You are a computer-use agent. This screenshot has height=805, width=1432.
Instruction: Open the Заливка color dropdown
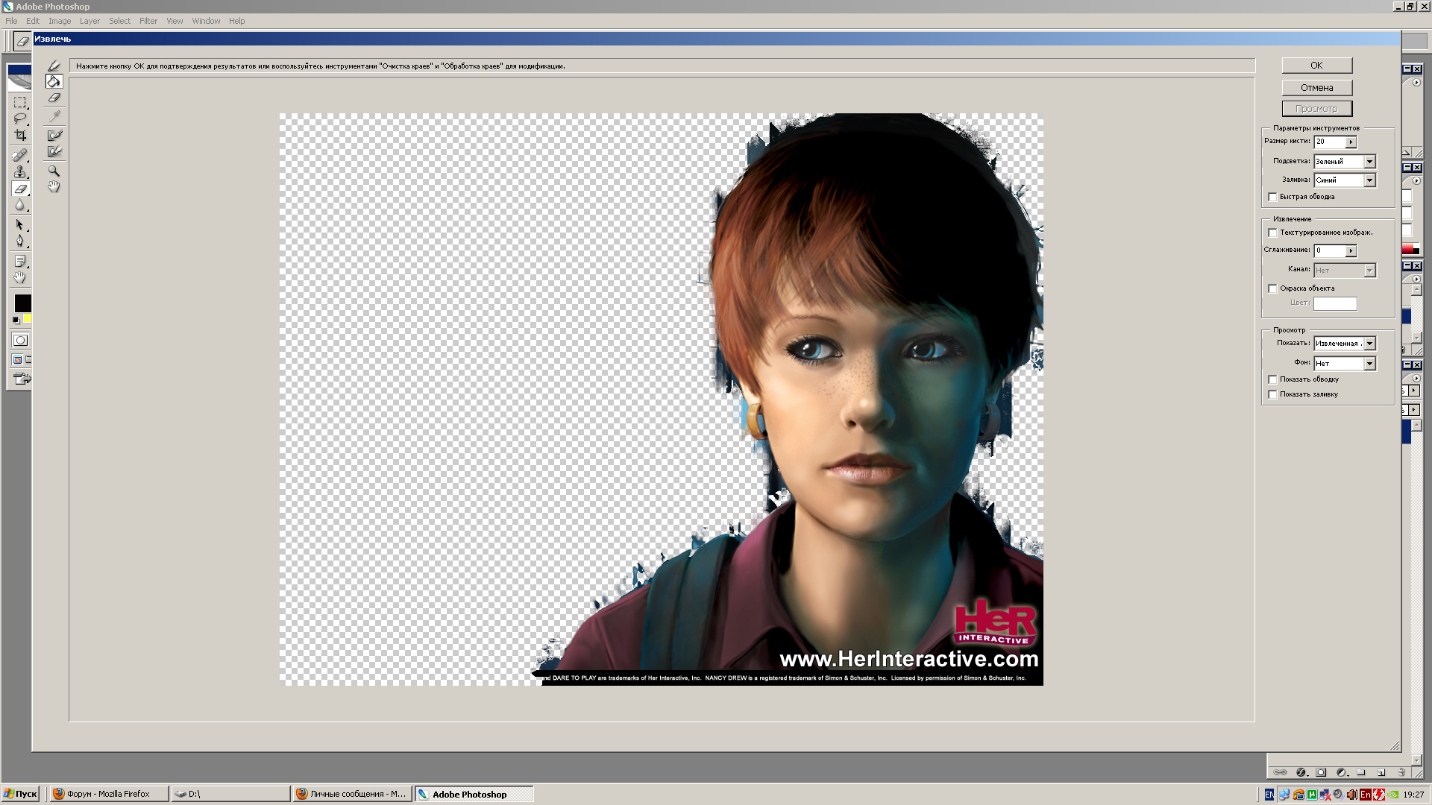(x=1369, y=180)
